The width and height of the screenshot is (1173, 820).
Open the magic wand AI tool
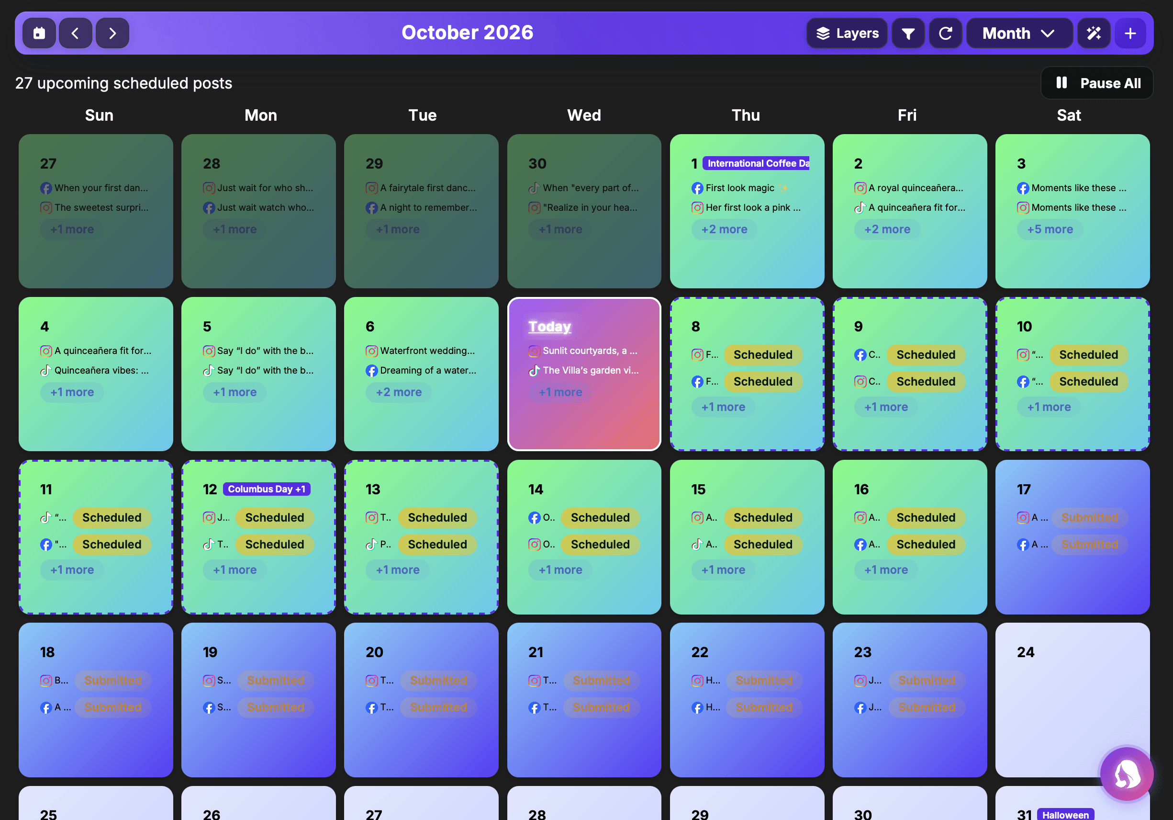pos(1094,33)
